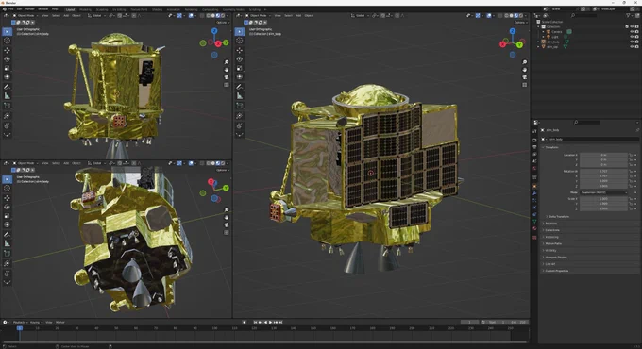Open Global orientation dropdown in the large viewport

click(361, 15)
